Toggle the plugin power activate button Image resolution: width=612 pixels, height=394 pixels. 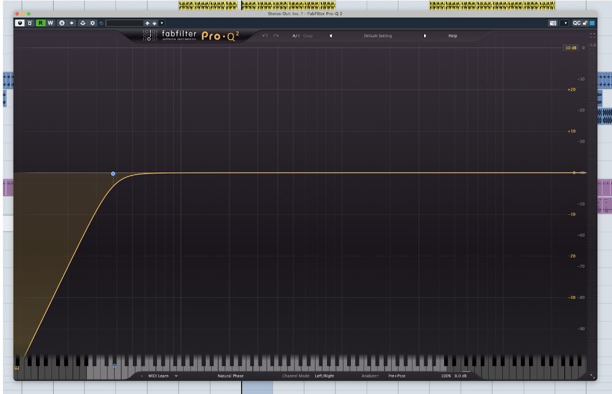(20, 23)
